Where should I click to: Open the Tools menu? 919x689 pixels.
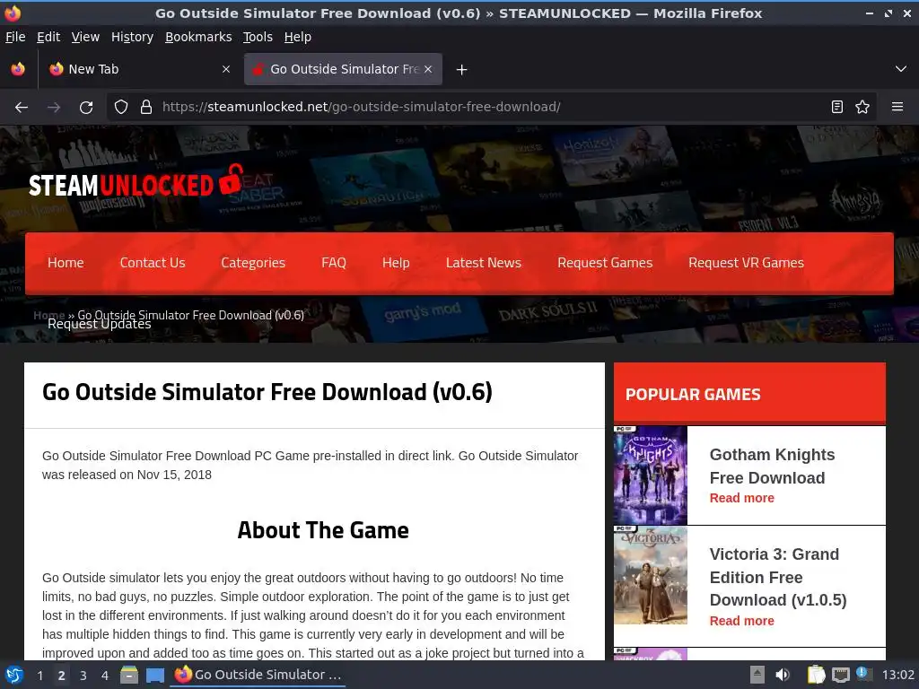point(258,37)
